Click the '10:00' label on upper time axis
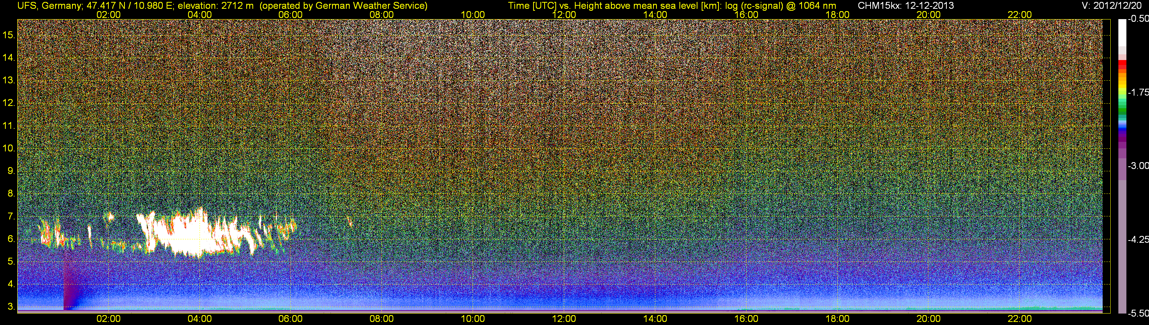The width and height of the screenshot is (1149, 325). tap(473, 15)
